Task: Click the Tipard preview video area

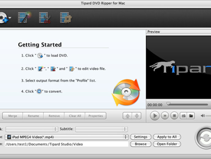Action: coord(179,67)
